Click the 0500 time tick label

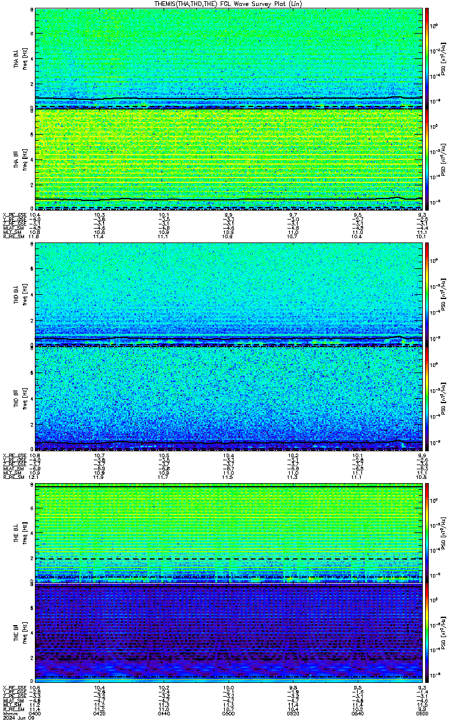click(x=229, y=714)
